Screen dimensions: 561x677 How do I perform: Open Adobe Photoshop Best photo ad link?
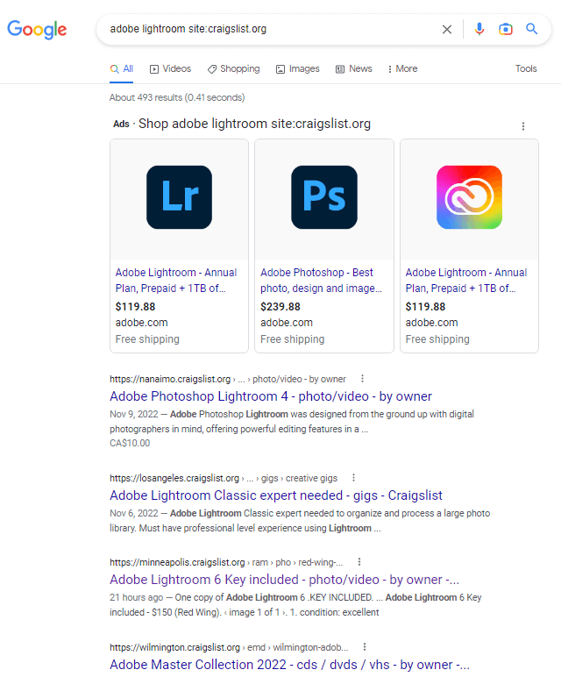point(321,281)
